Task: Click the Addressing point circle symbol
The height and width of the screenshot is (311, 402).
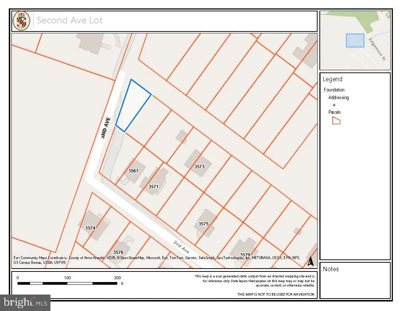Action: click(x=334, y=105)
